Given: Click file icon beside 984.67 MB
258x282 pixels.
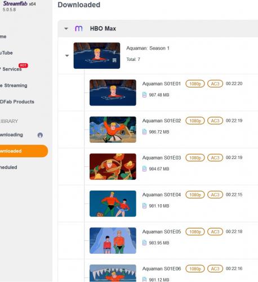Looking at the screenshot, I should coord(144,169).
